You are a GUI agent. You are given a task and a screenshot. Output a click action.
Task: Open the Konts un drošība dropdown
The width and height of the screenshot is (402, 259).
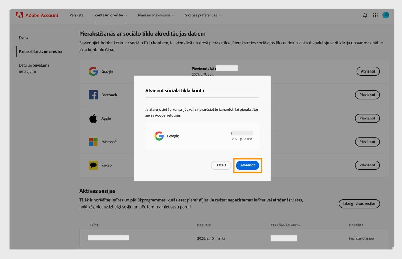tap(110, 15)
